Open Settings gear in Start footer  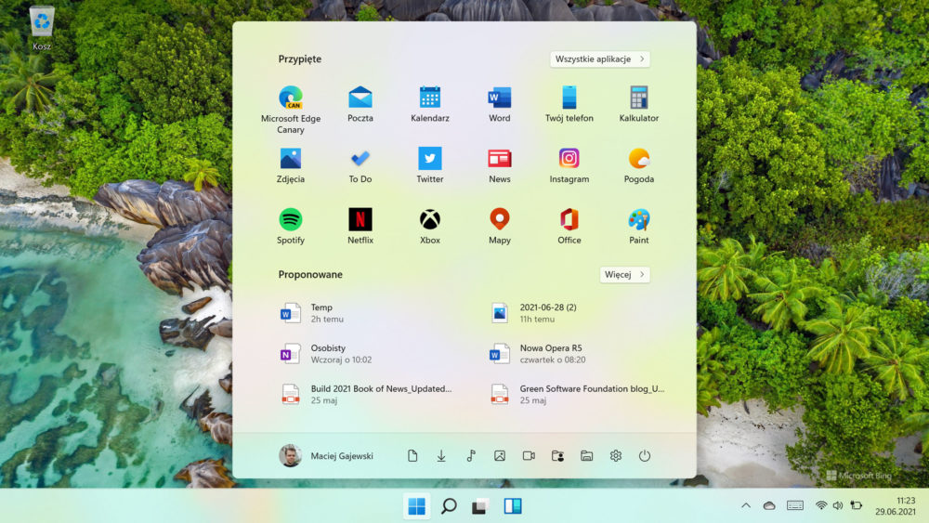(x=616, y=455)
